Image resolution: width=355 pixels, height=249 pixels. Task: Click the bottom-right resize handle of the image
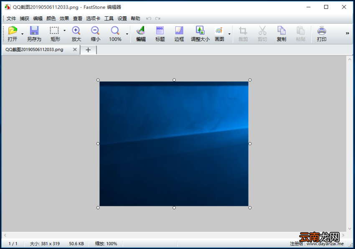click(x=250, y=208)
